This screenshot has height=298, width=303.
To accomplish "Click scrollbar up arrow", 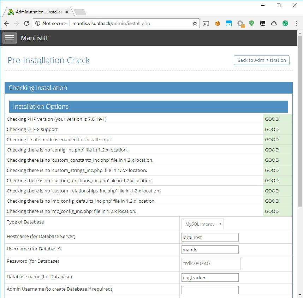I will [x=300, y=33].
